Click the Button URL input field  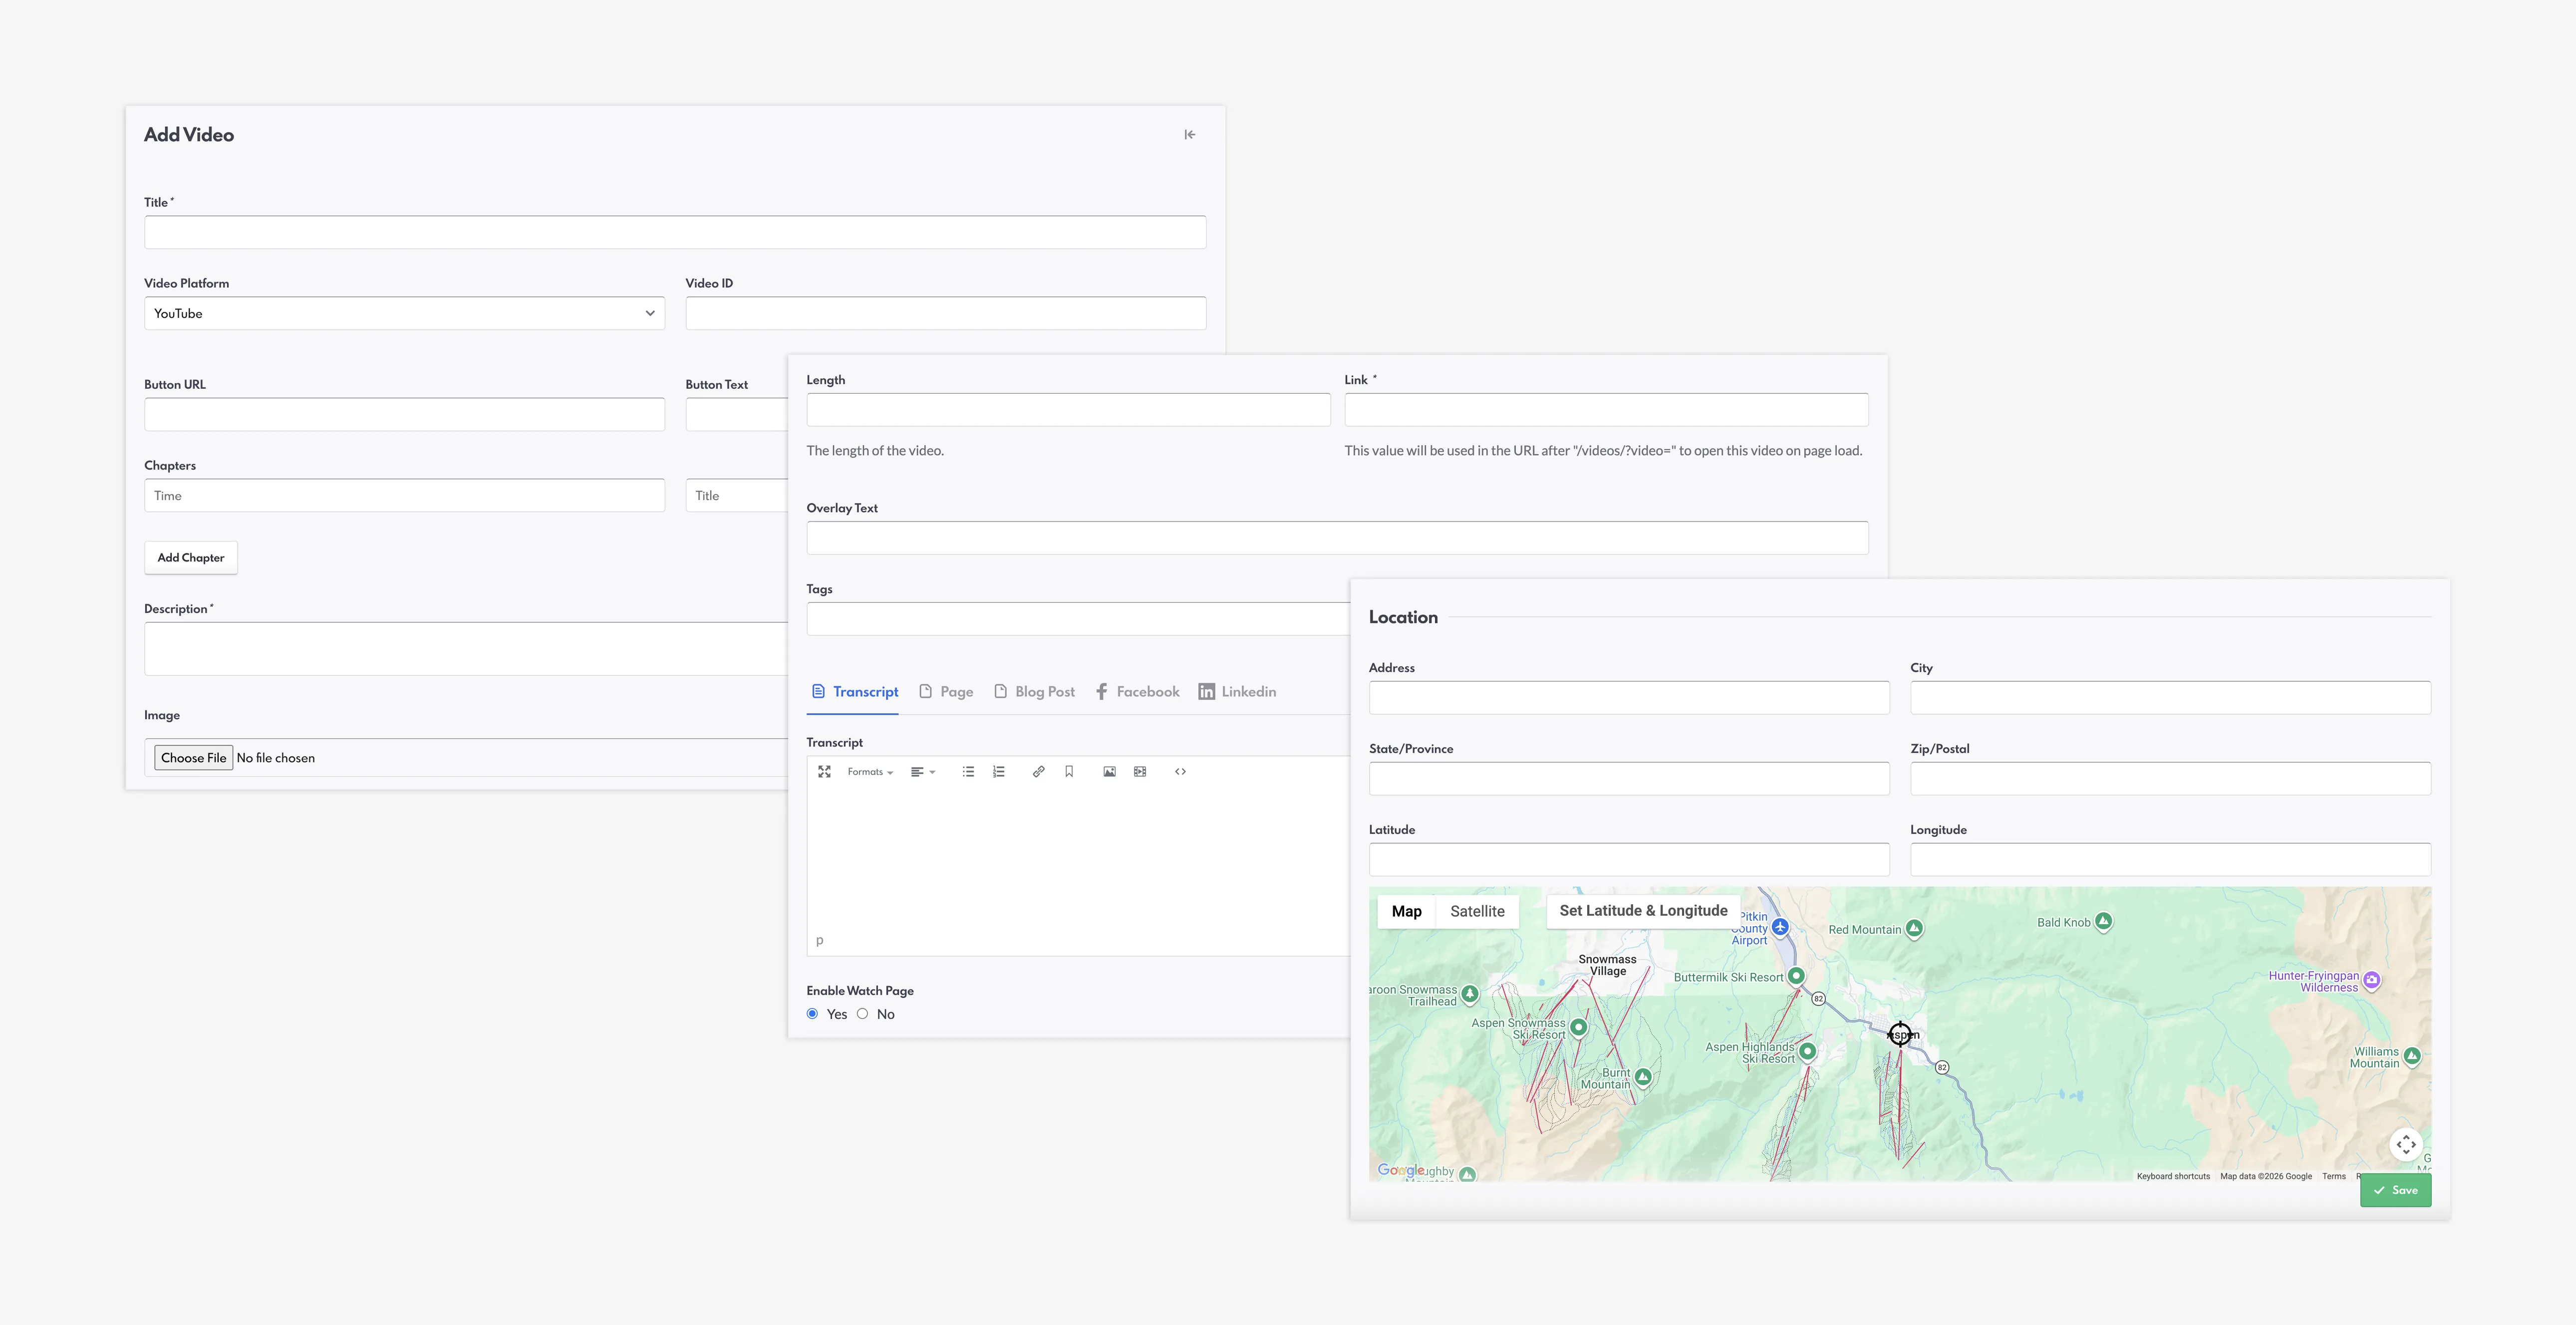[x=404, y=415]
